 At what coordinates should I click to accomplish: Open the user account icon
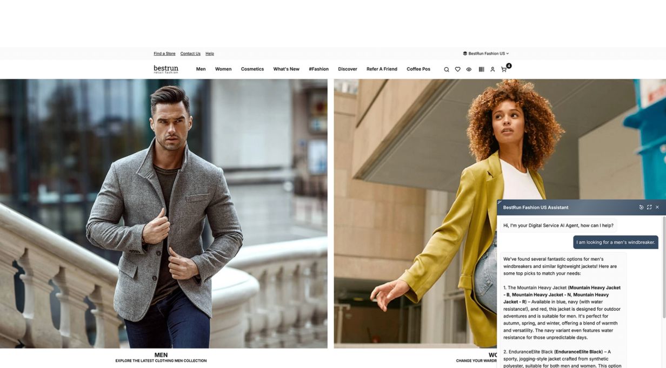[x=492, y=69]
